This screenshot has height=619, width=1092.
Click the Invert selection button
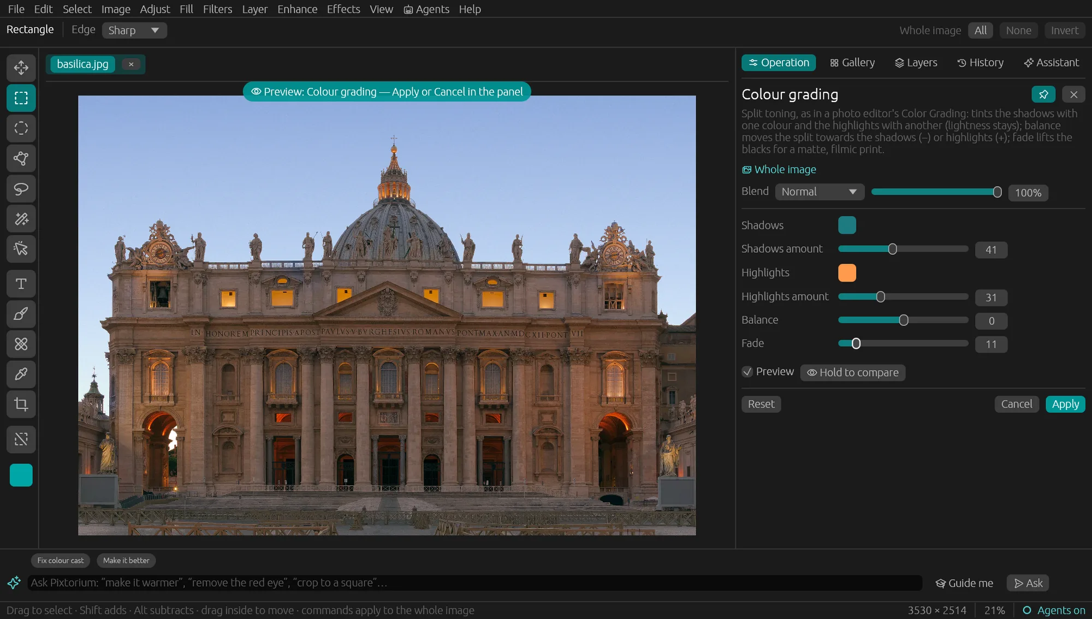[1064, 31]
